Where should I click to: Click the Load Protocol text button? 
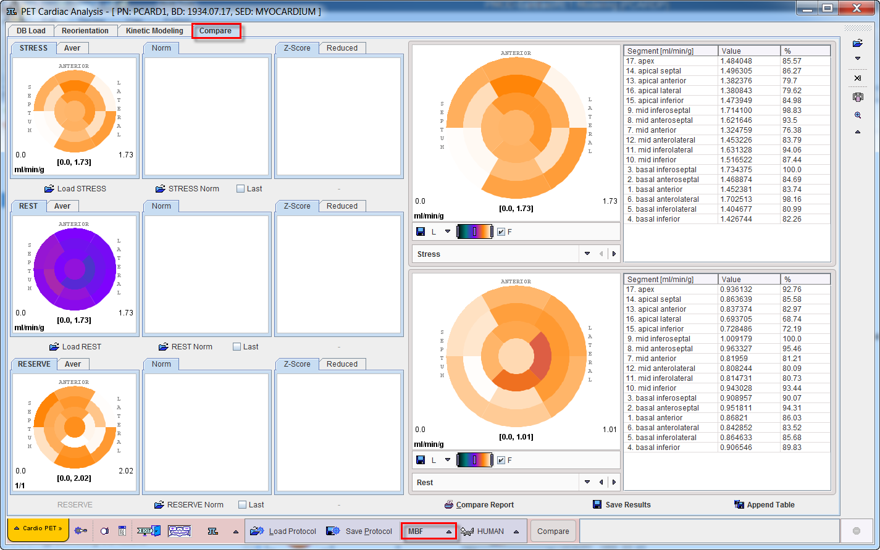coord(293,531)
